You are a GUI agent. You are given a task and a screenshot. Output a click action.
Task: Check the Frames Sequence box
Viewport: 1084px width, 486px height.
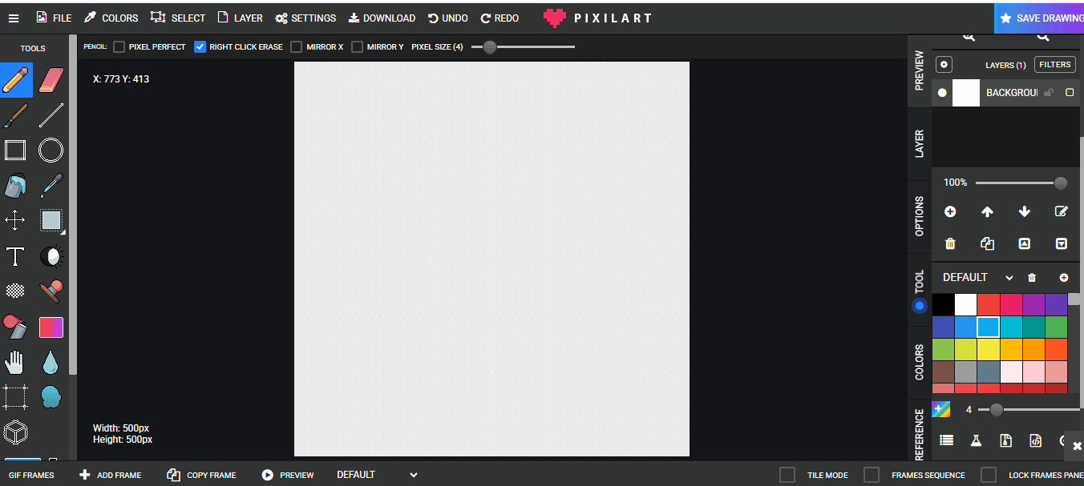tap(872, 475)
